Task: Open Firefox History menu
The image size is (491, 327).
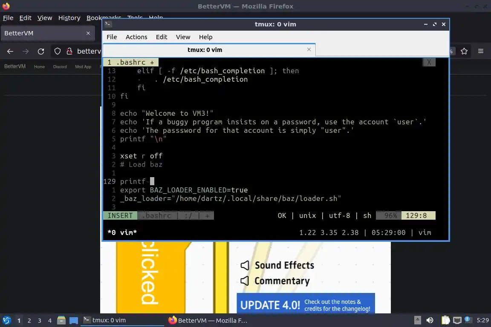Action: tap(69, 18)
